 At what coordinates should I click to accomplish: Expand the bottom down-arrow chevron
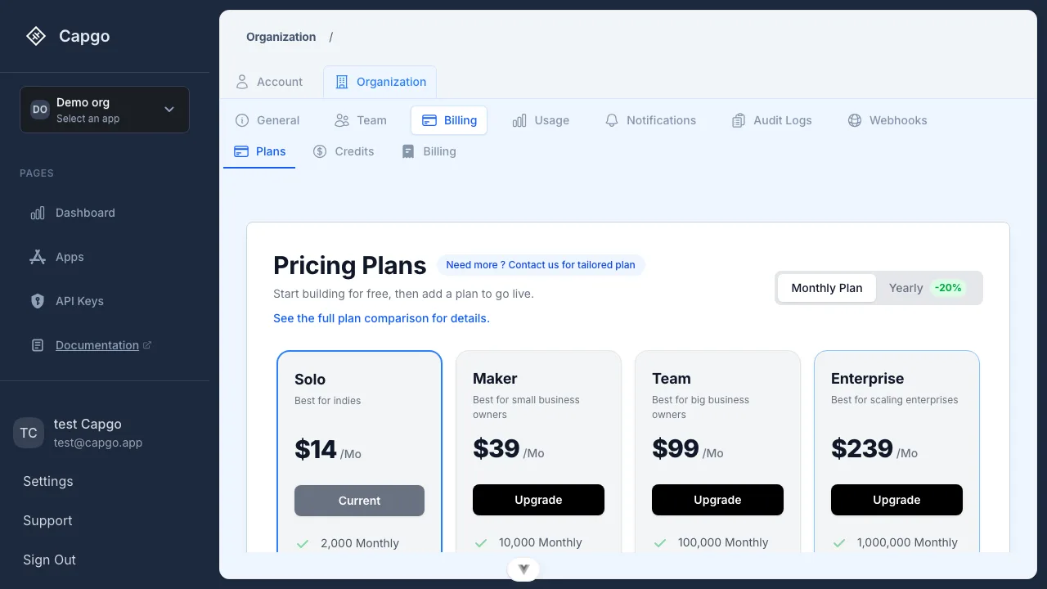tap(523, 569)
